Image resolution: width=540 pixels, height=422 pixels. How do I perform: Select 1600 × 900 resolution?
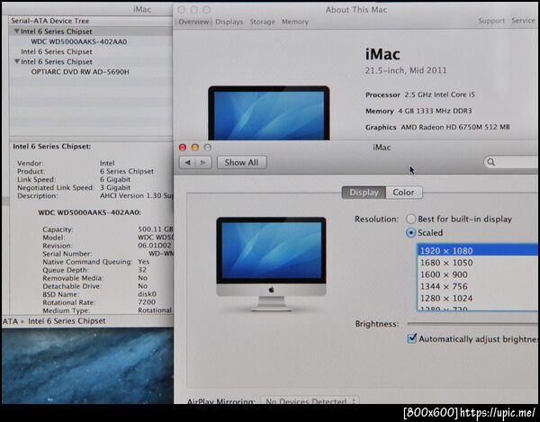click(x=478, y=274)
